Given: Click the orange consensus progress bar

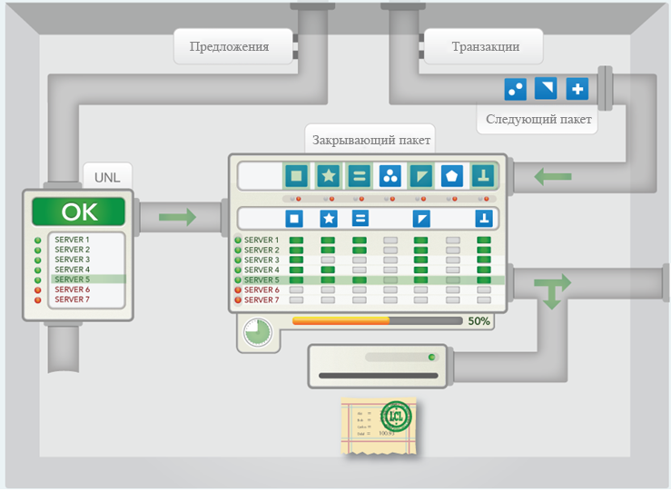Looking at the screenshot, I should [x=377, y=320].
